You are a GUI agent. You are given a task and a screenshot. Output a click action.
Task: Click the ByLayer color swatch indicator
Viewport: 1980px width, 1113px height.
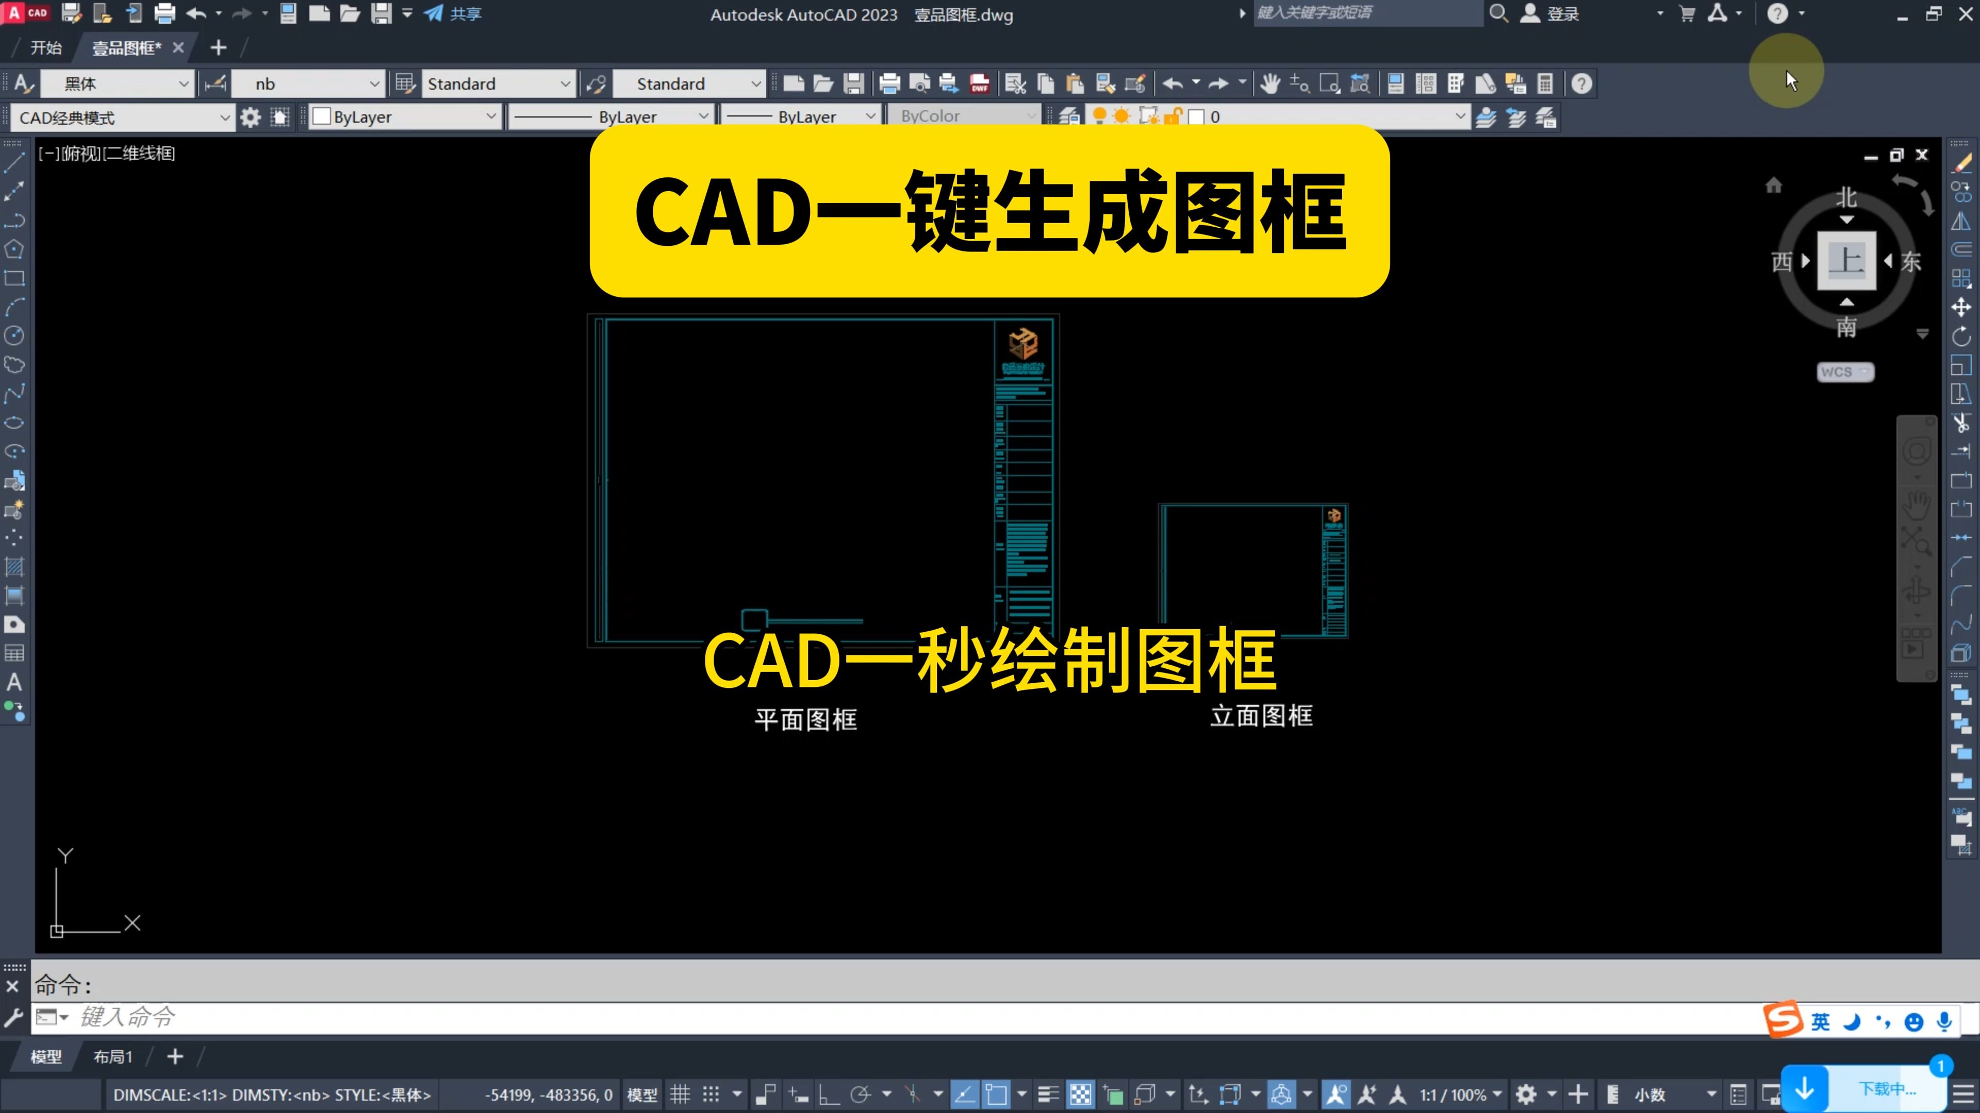322,117
